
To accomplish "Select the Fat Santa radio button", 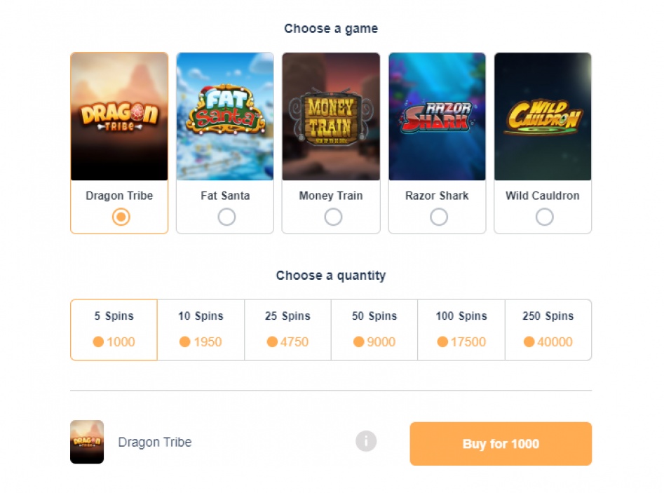I will (226, 217).
